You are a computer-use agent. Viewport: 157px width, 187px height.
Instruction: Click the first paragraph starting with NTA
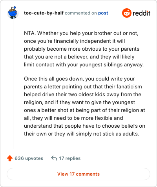pyautogui.click(x=84, y=49)
